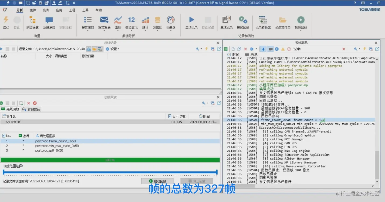Click the 启动 lightning start icon

click(x=6, y=23)
